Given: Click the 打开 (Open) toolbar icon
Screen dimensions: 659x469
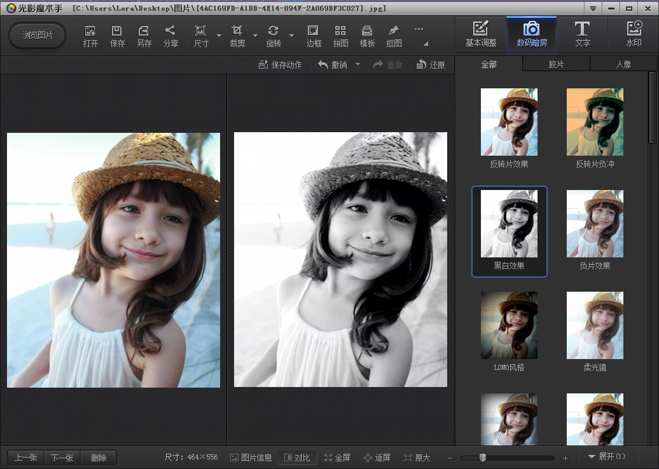Looking at the screenshot, I should coord(90,36).
